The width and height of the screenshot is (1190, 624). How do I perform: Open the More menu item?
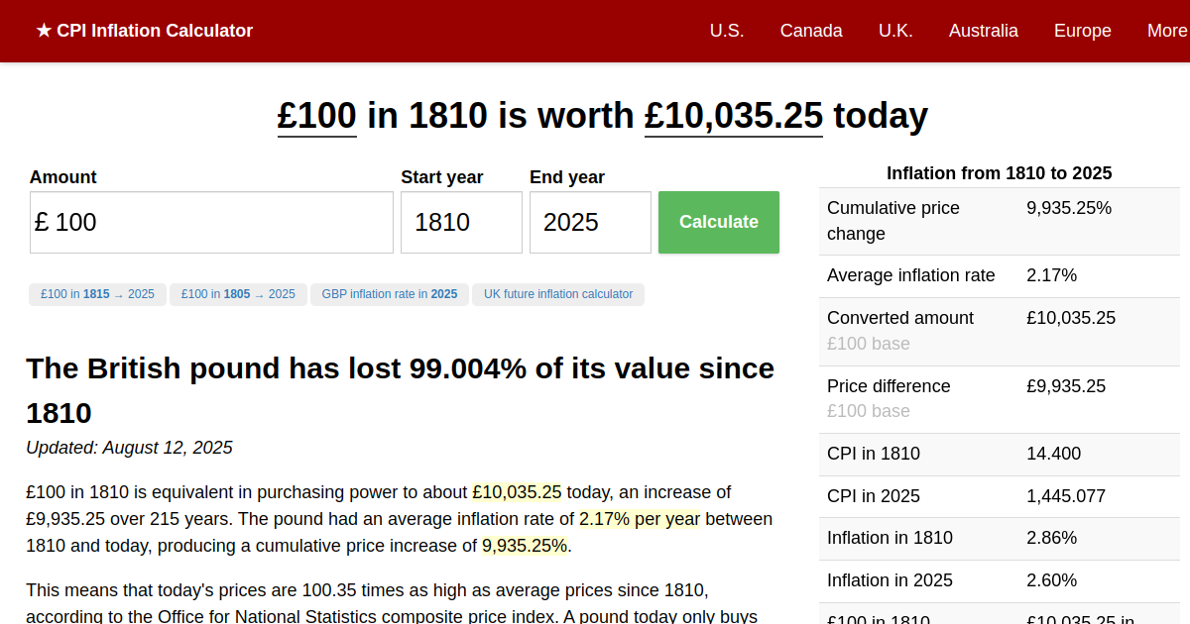pyautogui.click(x=1167, y=31)
